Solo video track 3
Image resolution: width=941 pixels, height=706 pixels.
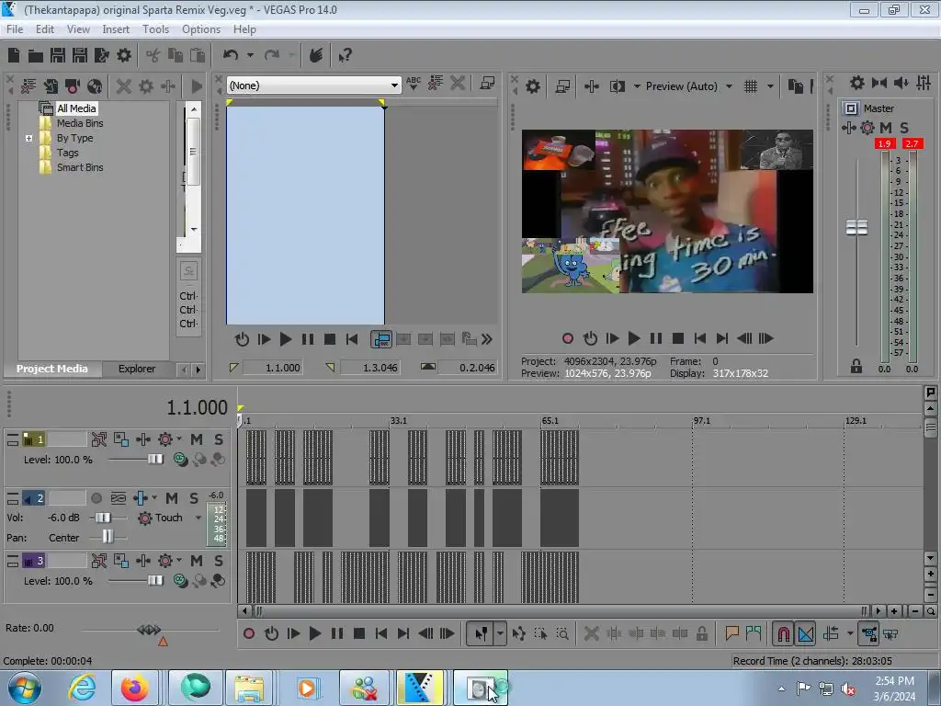(219, 561)
